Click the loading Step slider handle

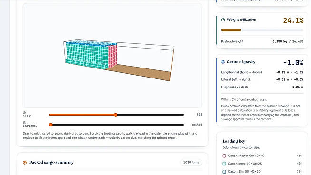pyautogui.click(x=116, y=115)
